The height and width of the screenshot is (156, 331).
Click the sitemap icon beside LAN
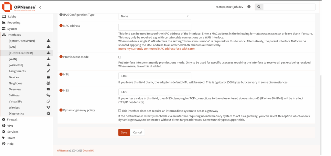(48, 47)
